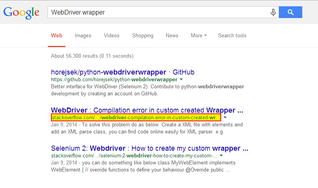This screenshot has width=318, height=188.
Task: Select the Web tab
Action: coord(56,36)
